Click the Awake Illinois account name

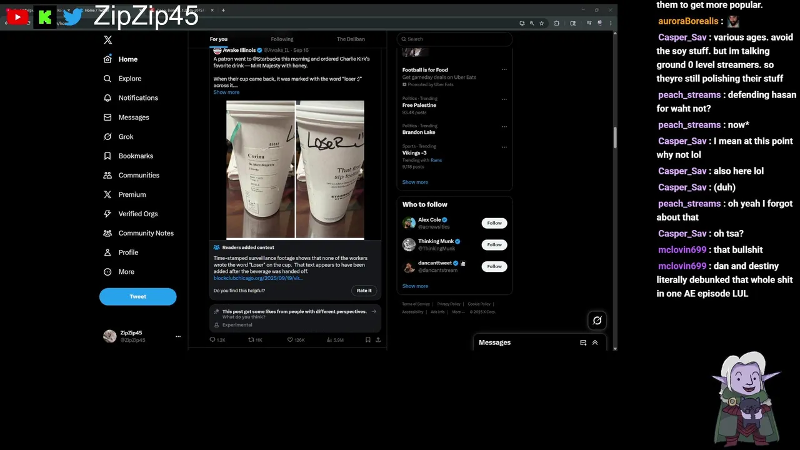click(x=239, y=50)
